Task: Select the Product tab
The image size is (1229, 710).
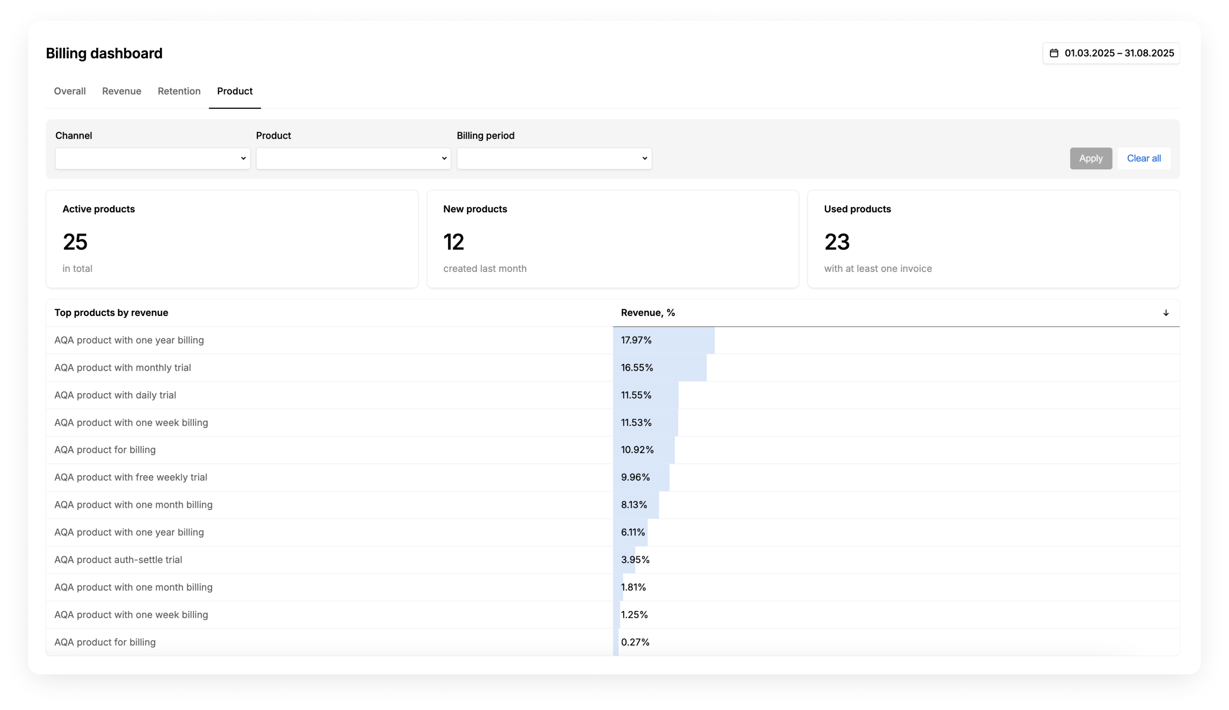Action: [x=234, y=91]
